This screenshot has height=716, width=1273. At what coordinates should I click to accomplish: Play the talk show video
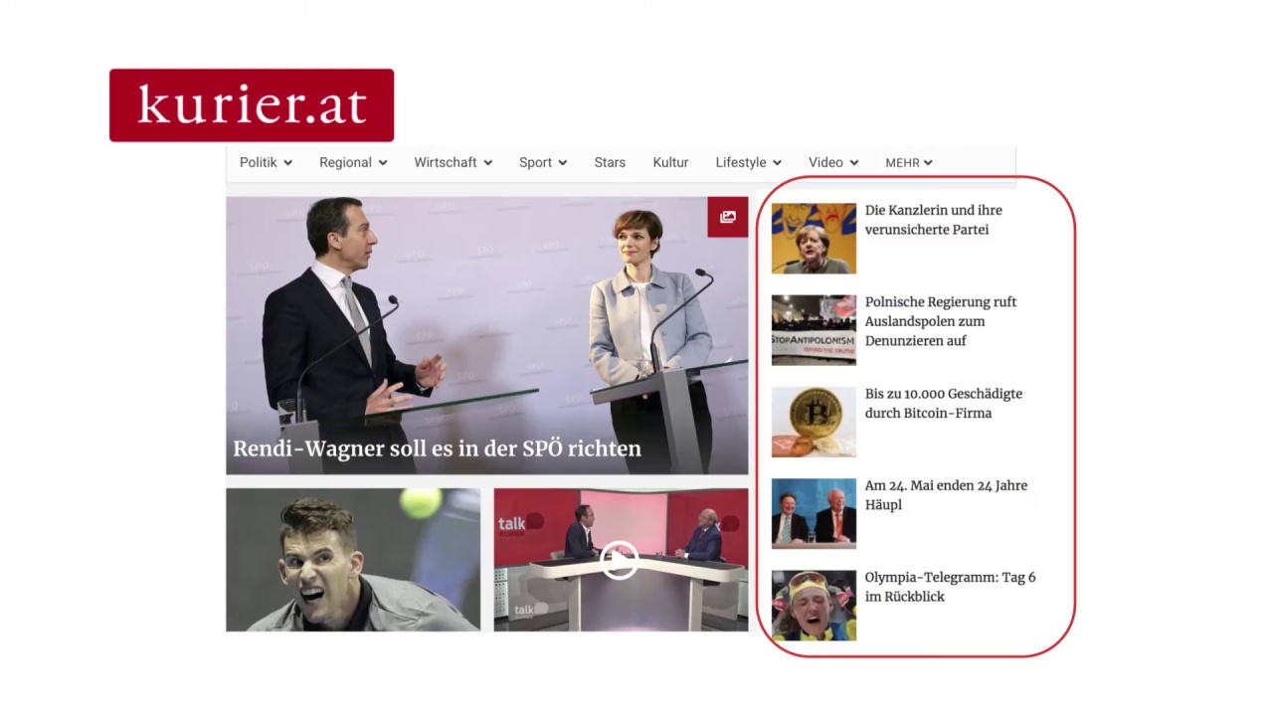coord(620,560)
